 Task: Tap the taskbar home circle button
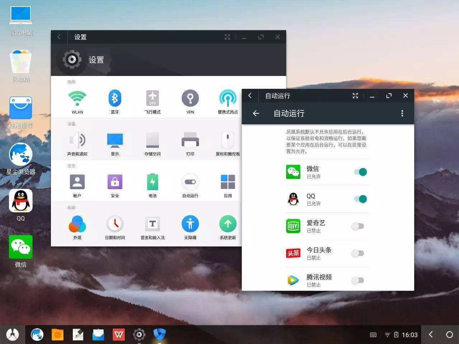tap(449, 334)
